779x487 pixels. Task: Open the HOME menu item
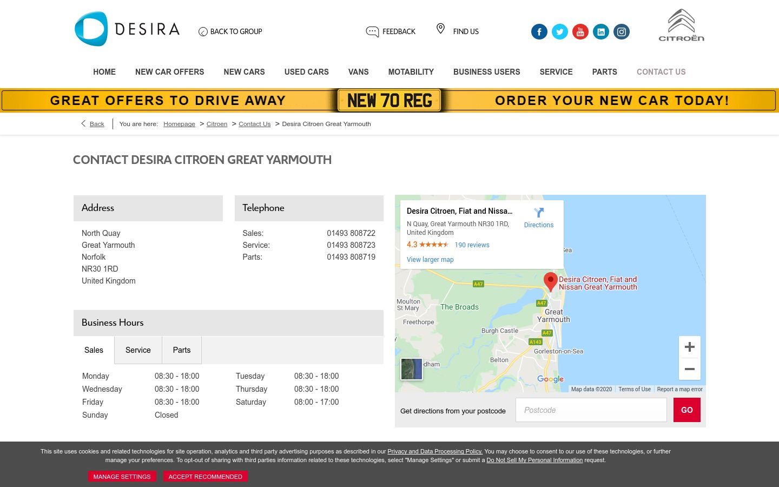(104, 72)
